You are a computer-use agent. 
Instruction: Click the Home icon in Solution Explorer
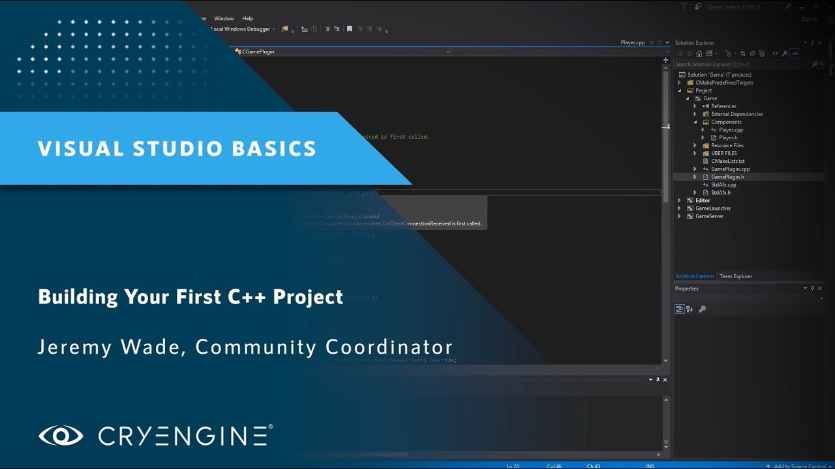point(699,53)
